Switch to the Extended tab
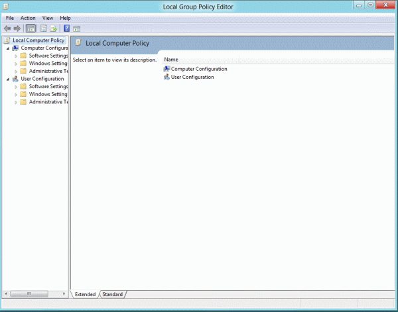 coord(85,294)
